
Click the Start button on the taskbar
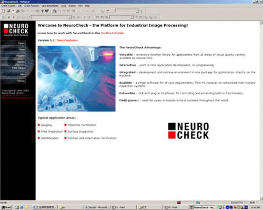(x=6, y=207)
